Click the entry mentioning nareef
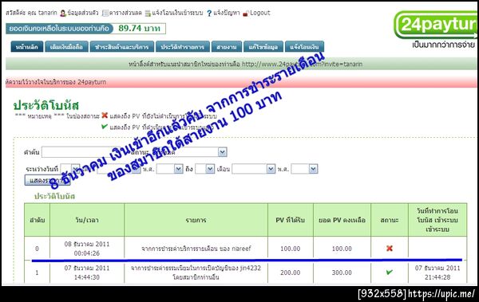 pyautogui.click(x=196, y=249)
